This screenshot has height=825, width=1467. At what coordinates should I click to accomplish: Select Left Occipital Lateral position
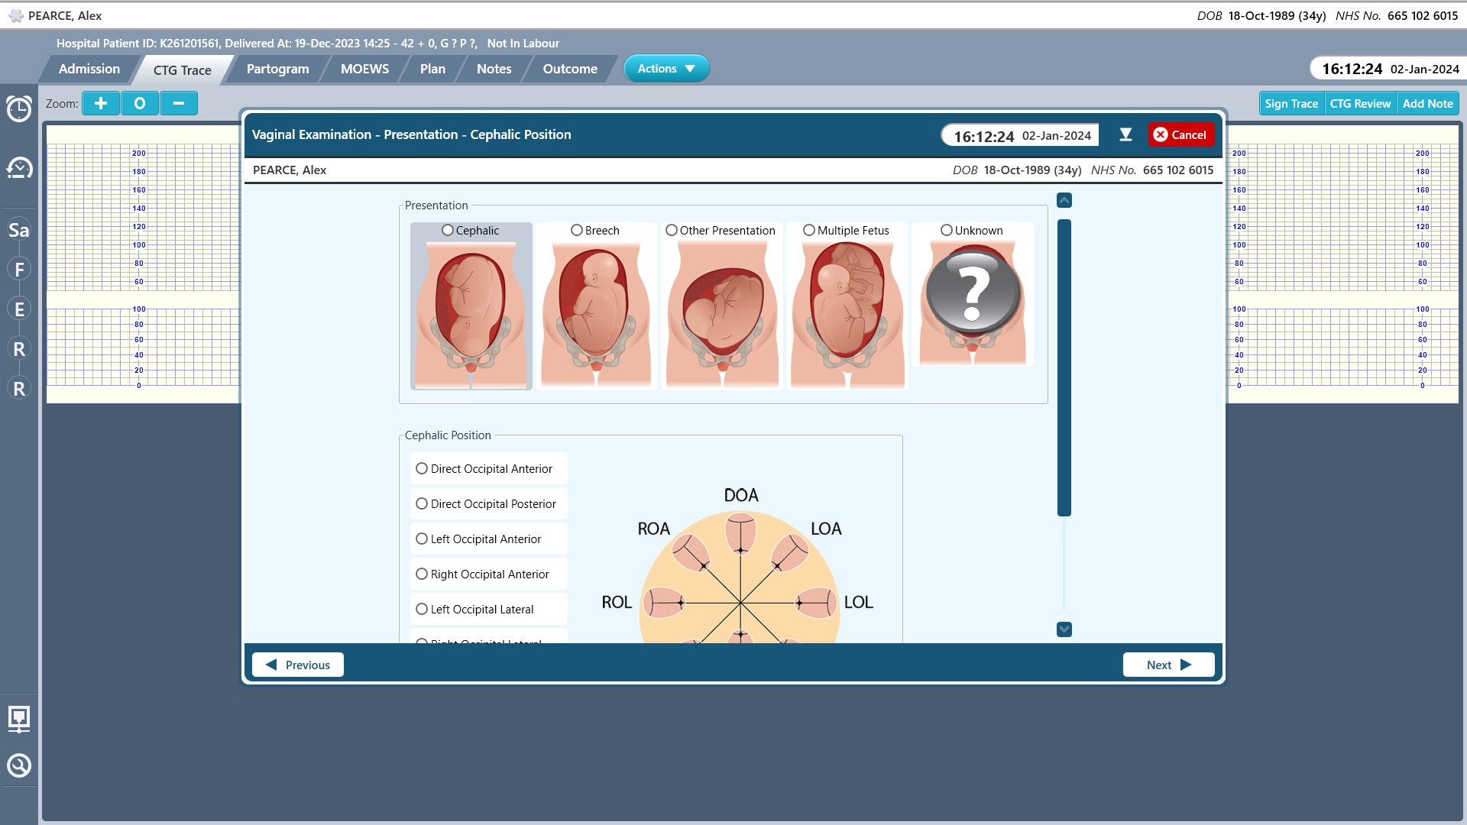point(489,609)
